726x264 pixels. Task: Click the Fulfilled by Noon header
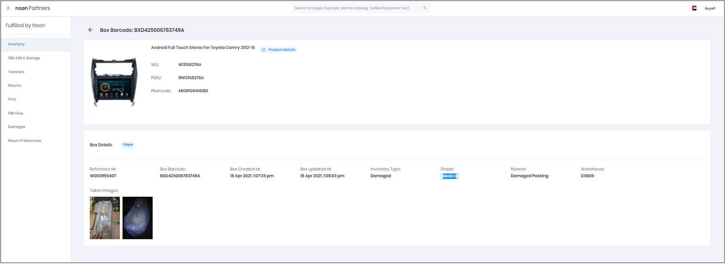click(25, 26)
